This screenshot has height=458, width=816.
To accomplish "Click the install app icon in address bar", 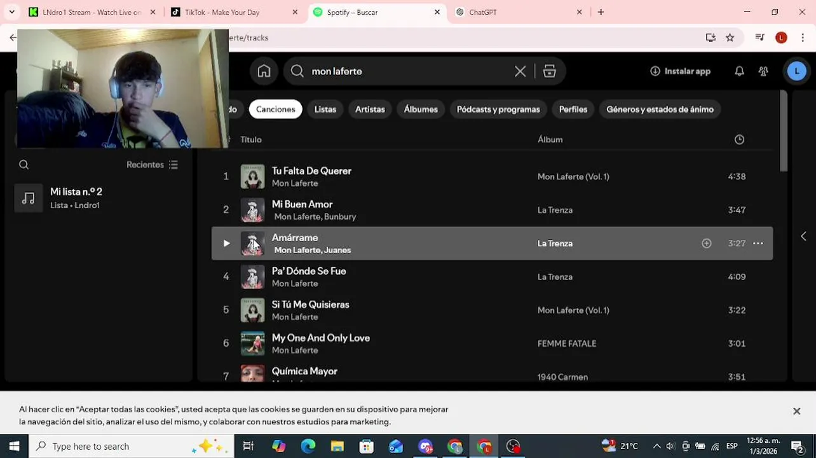I will point(711,38).
